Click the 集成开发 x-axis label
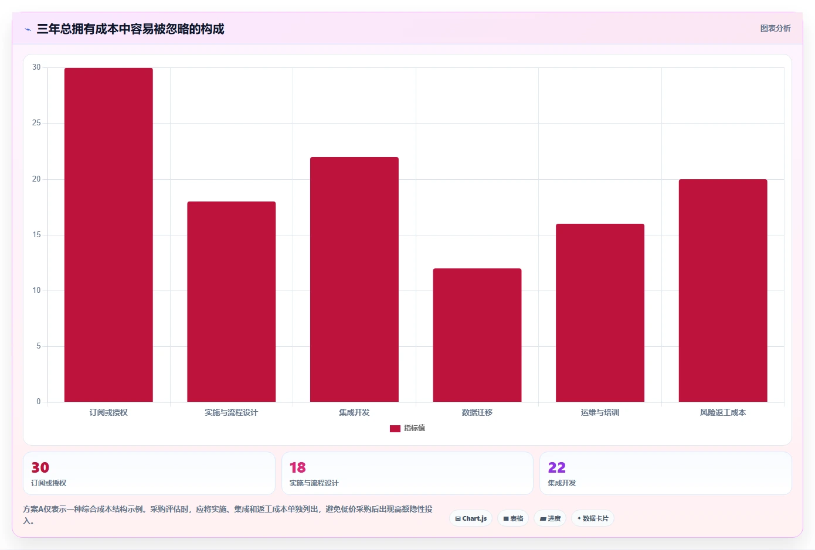 pos(354,412)
